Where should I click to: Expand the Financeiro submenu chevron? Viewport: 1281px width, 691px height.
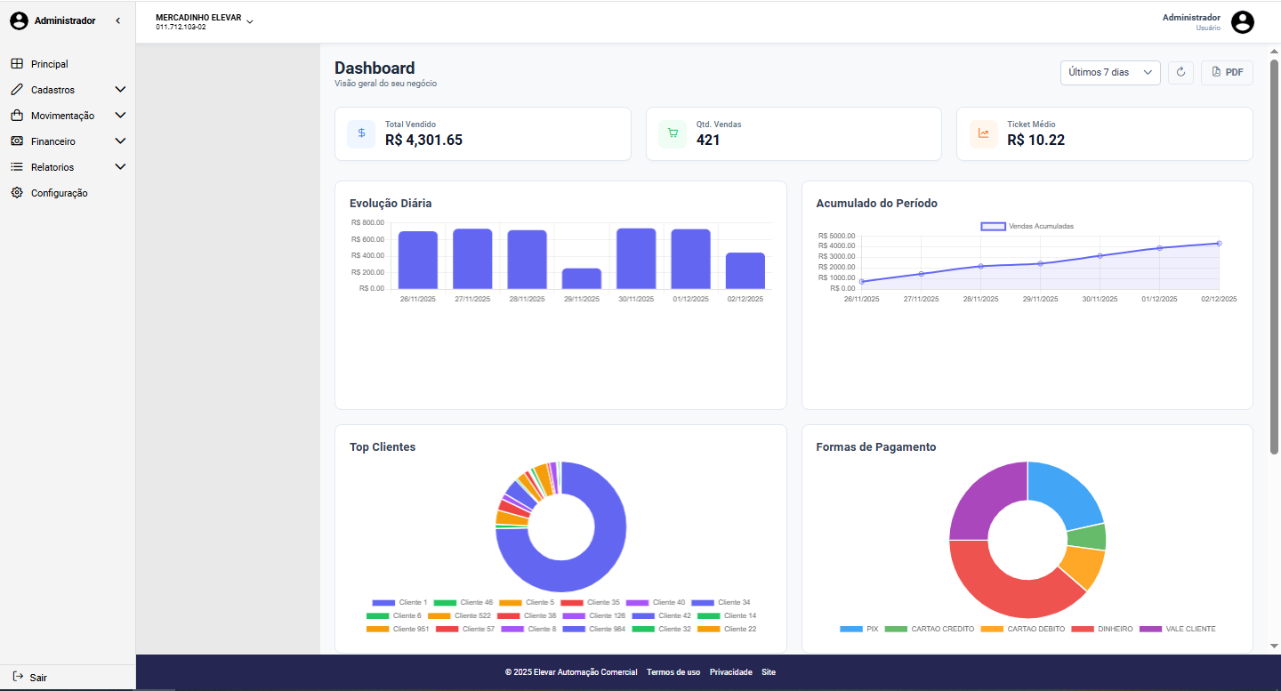pyautogui.click(x=120, y=141)
